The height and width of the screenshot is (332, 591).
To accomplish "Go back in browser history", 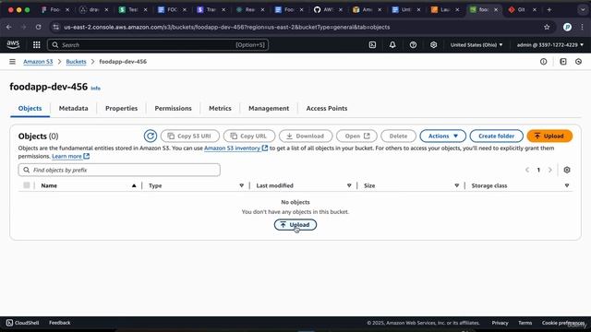I will pyautogui.click(x=8, y=27).
